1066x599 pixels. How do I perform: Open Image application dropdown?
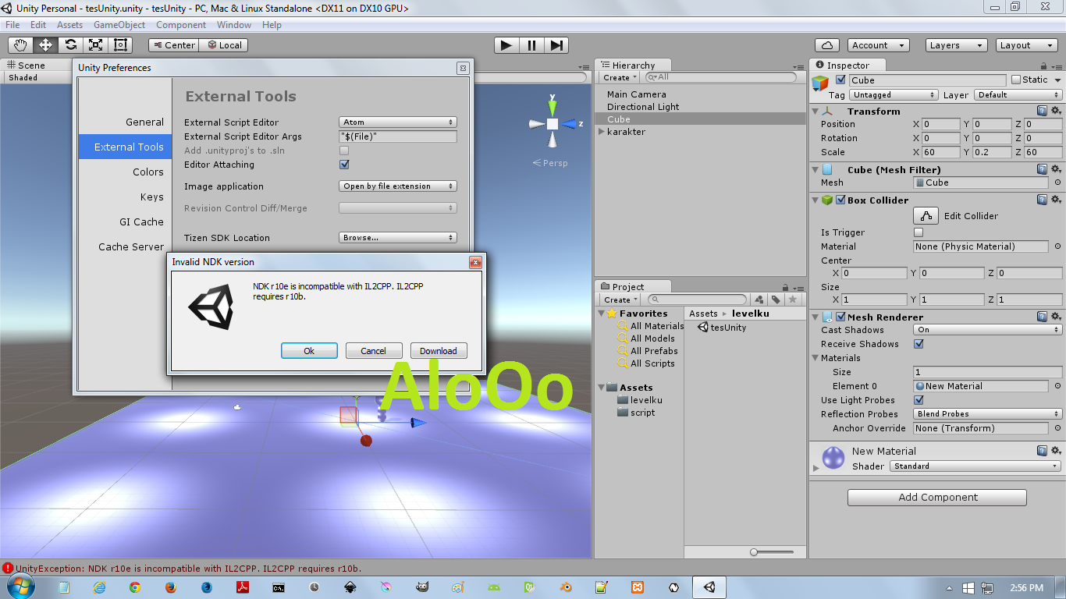pos(398,186)
